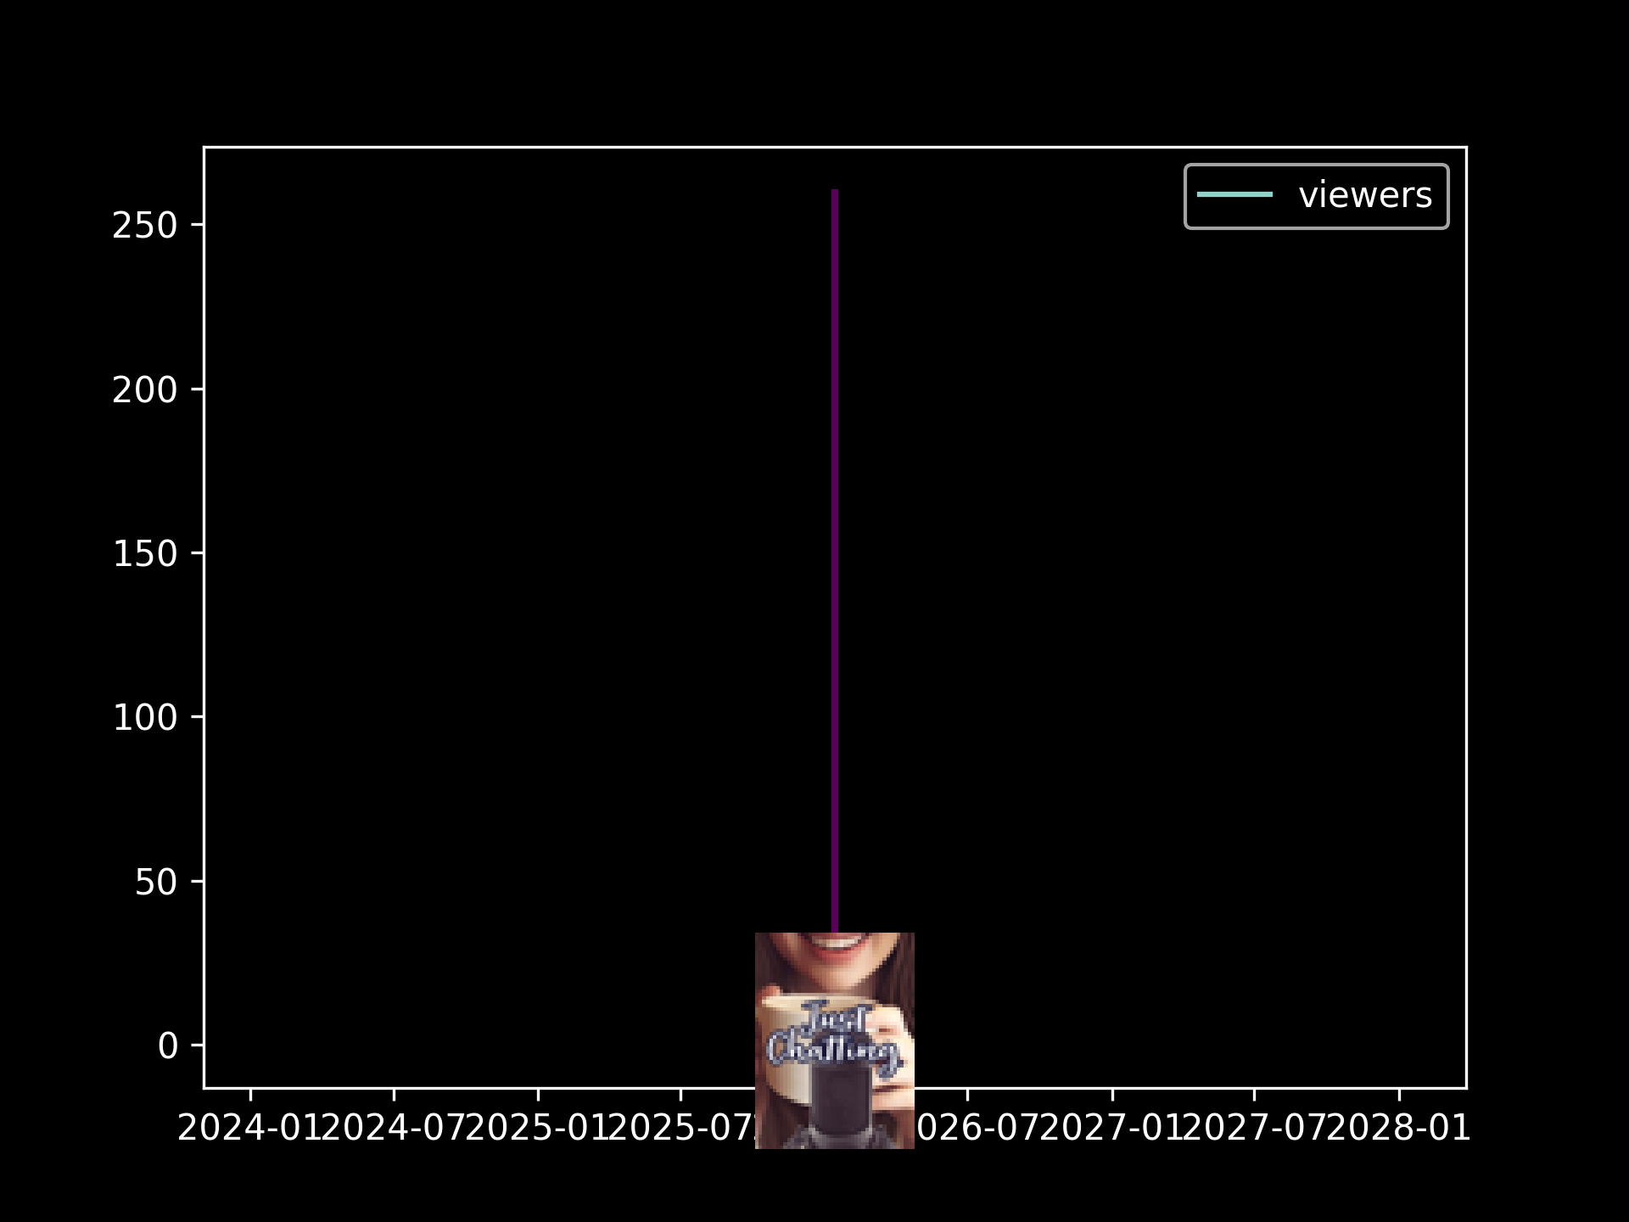This screenshot has width=1629, height=1222.
Task: Click the 50 y-axis tick label
Action: tap(155, 883)
